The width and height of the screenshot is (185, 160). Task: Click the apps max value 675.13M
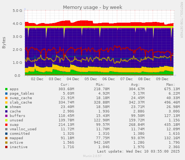172,89
